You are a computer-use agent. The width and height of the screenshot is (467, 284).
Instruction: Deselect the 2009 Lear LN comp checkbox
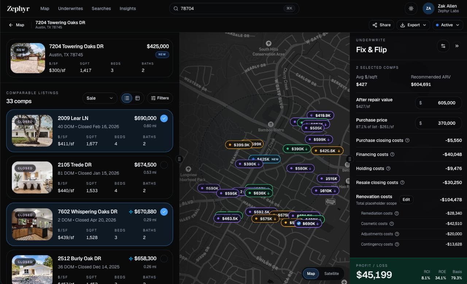(164, 118)
